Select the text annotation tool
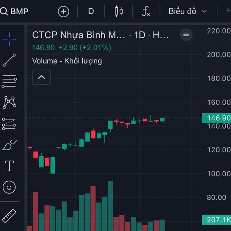The width and height of the screenshot is (231, 231). point(9,166)
